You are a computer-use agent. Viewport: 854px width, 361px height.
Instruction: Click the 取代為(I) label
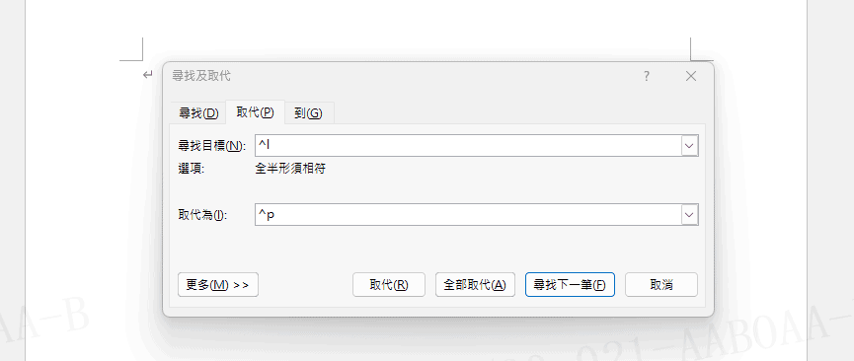click(202, 215)
